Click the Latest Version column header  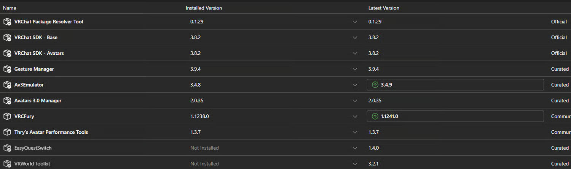pos(384,8)
